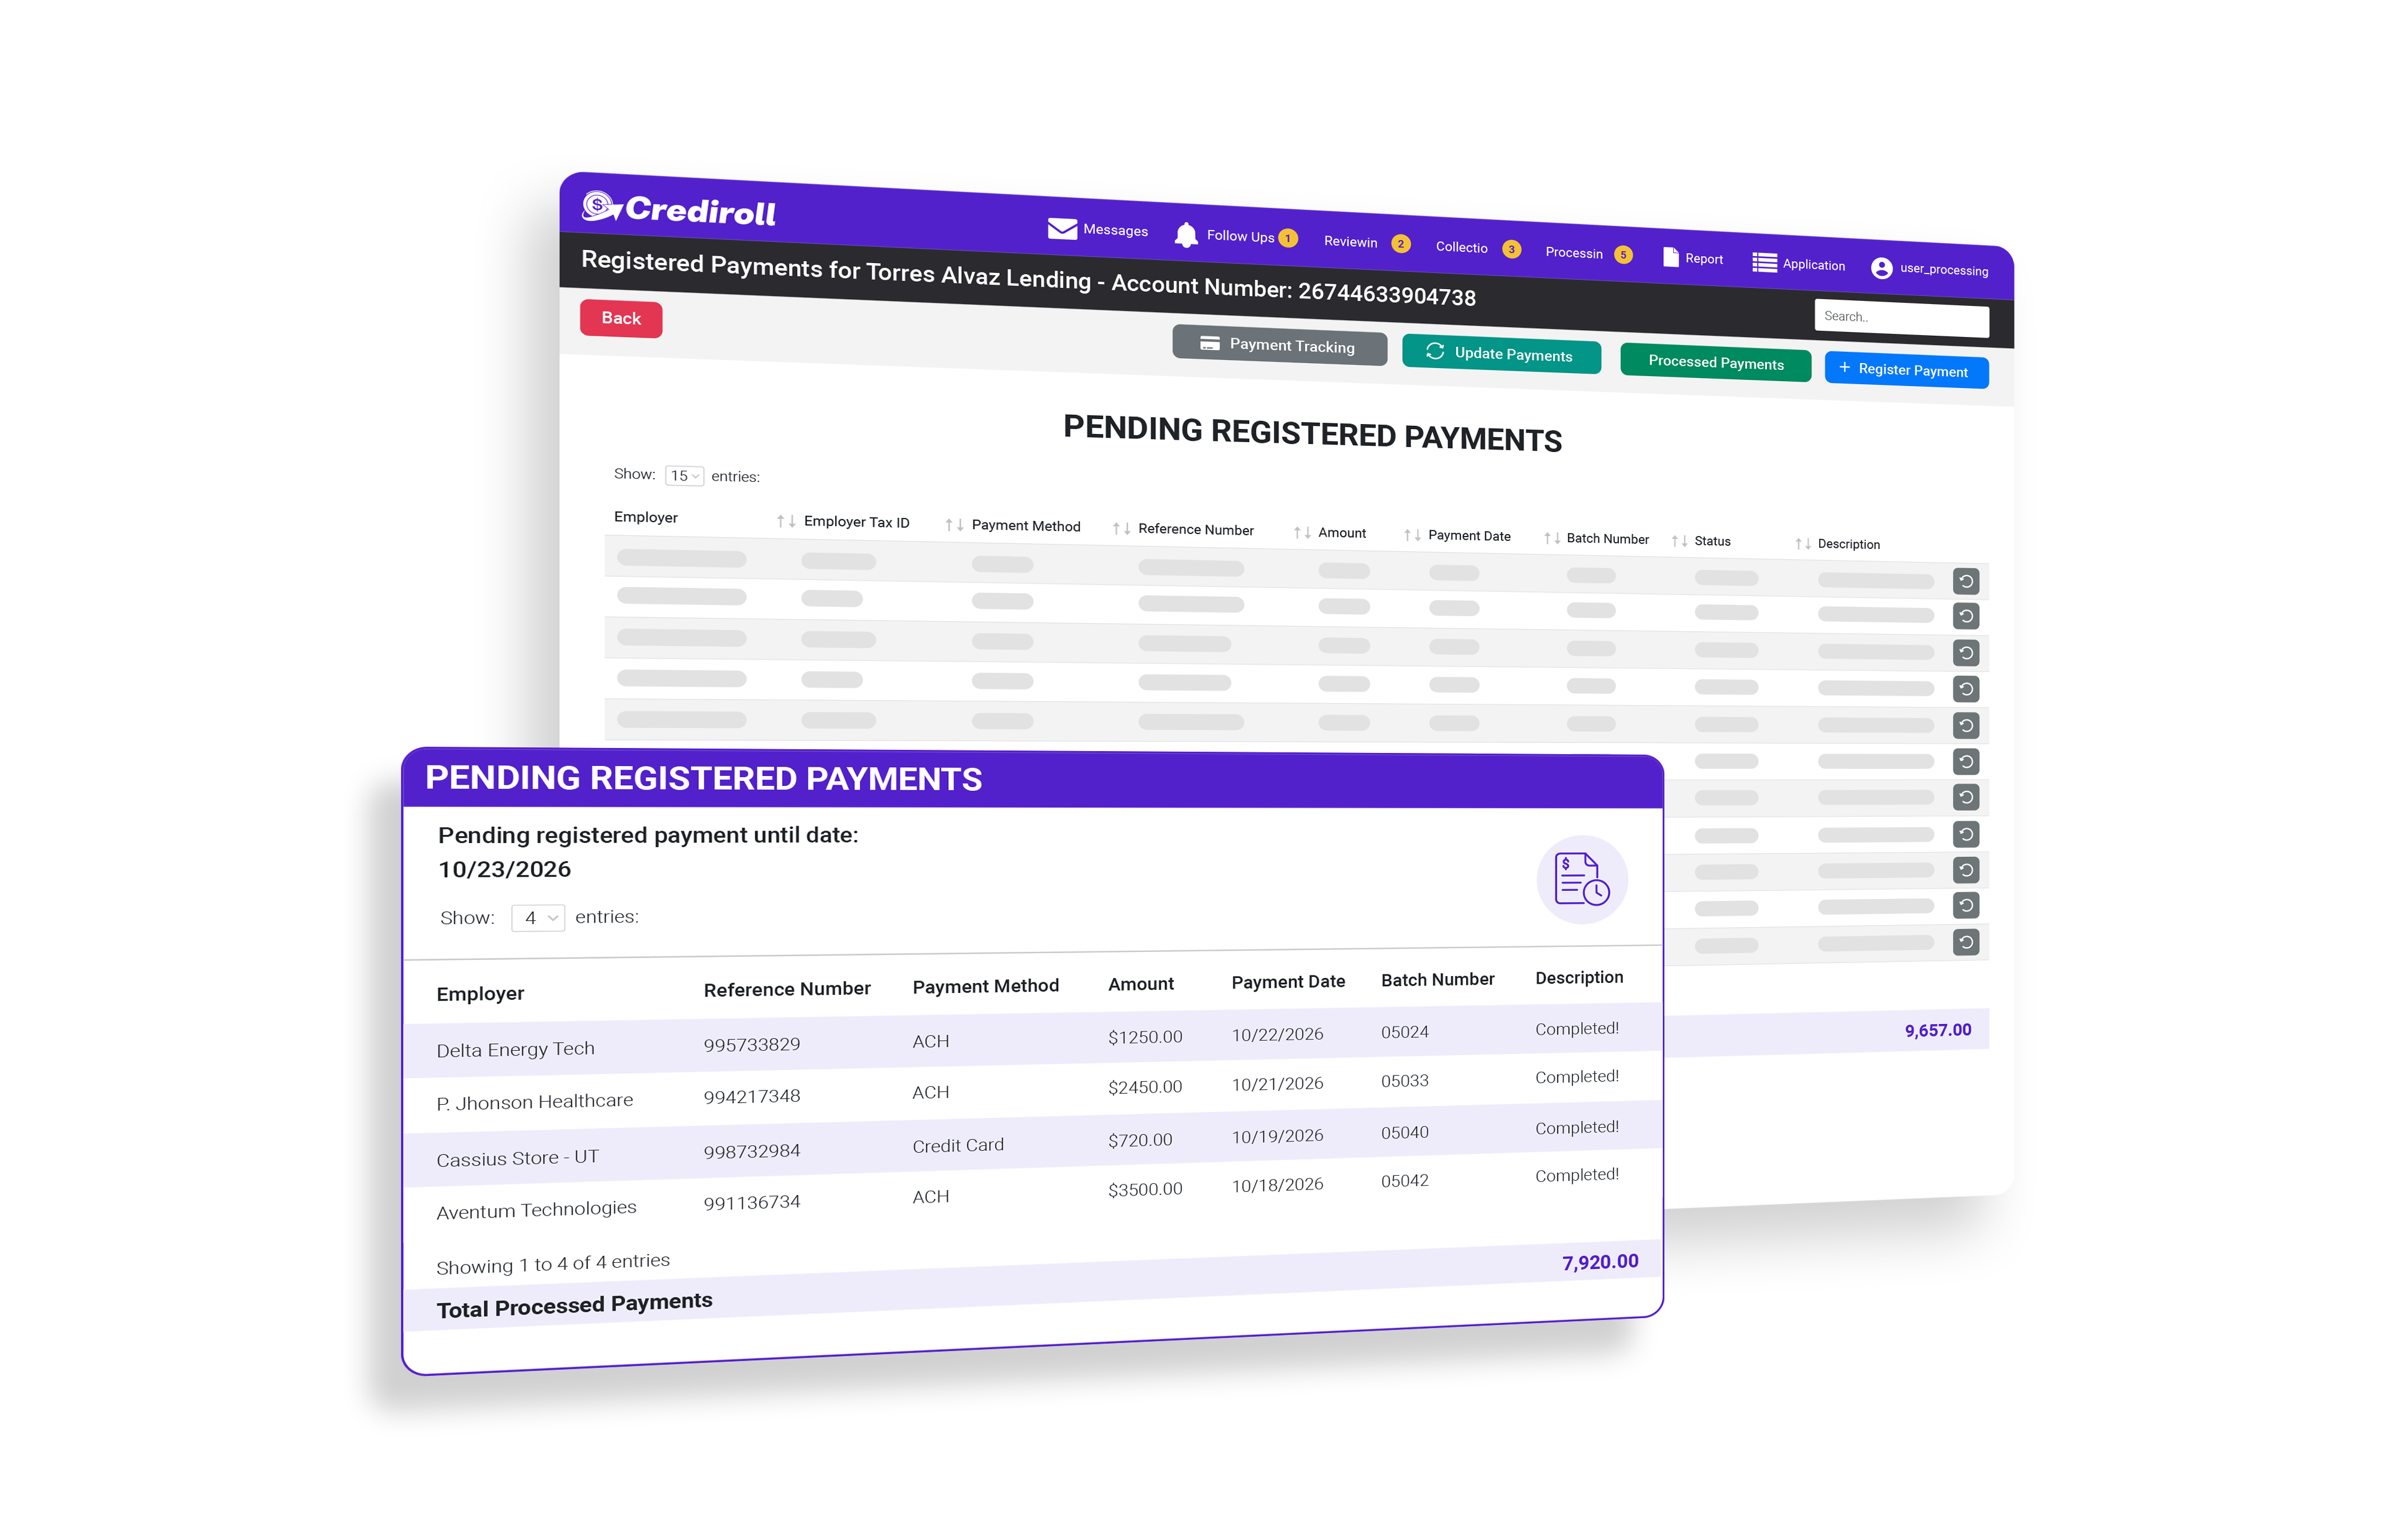
Task: Select the Cassius Store - UT row
Action: pos(1032,1144)
